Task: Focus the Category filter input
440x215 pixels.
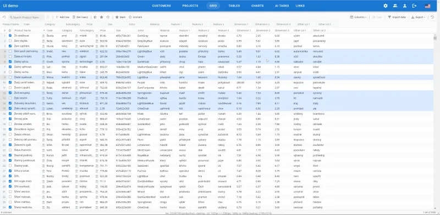Action: point(53,24)
